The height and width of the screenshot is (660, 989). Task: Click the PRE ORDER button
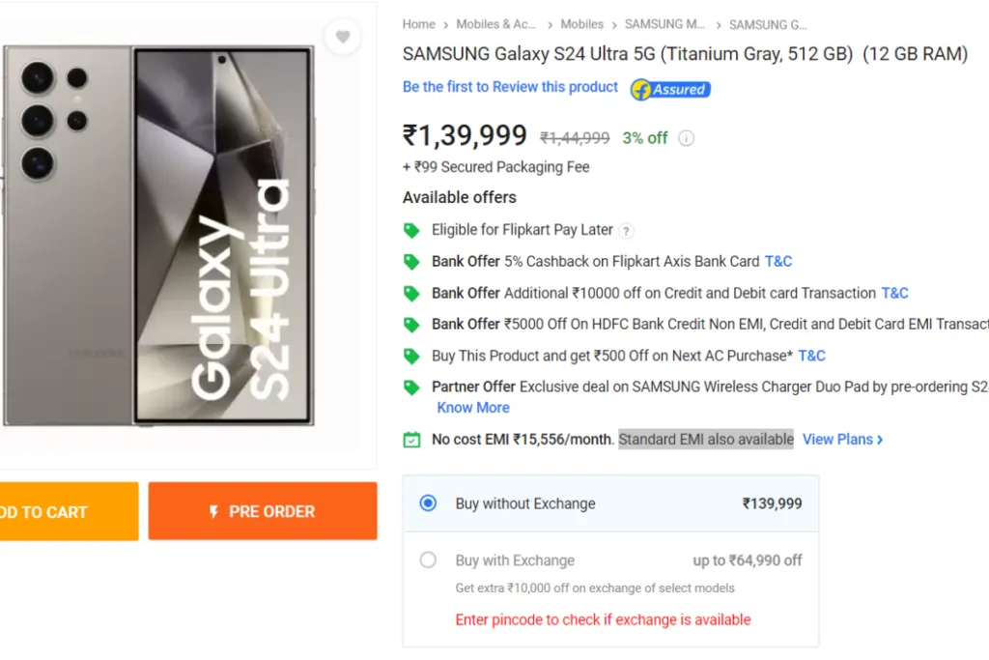(263, 511)
